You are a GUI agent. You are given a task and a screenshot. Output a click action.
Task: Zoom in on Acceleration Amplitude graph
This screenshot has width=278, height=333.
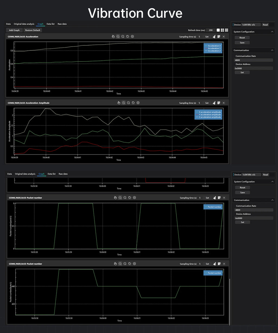[x=124, y=103]
